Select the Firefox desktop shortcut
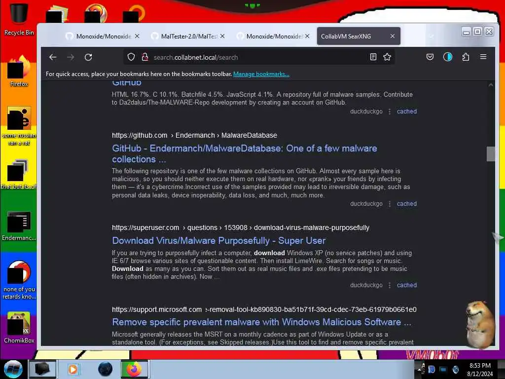Viewport: 505px width, 379px height. pyautogui.click(x=19, y=71)
